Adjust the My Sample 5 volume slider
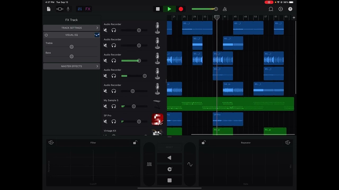The image size is (339, 190). pyautogui.click(x=134, y=106)
